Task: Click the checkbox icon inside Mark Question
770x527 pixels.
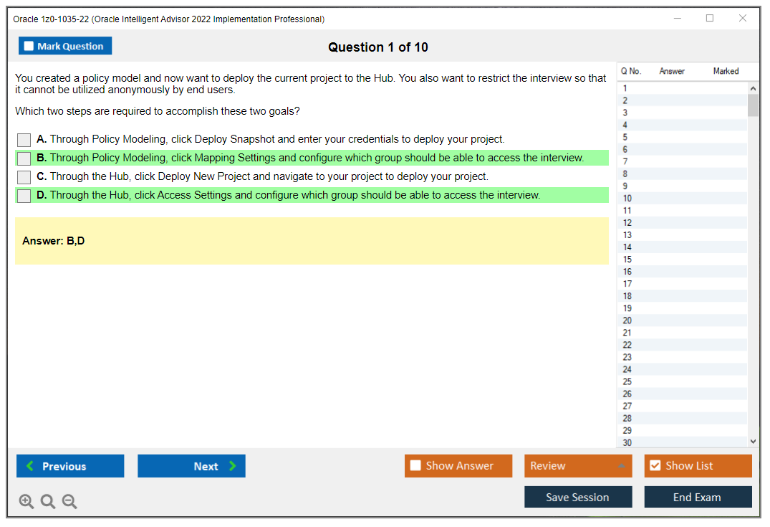Action: pos(28,45)
